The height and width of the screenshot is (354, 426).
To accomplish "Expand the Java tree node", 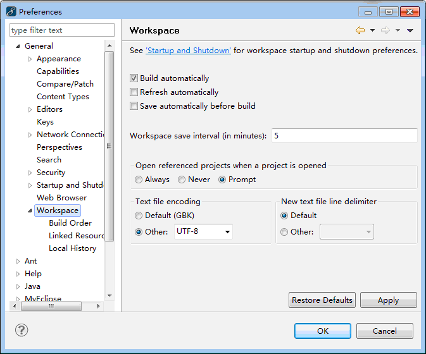I will tap(18, 286).
